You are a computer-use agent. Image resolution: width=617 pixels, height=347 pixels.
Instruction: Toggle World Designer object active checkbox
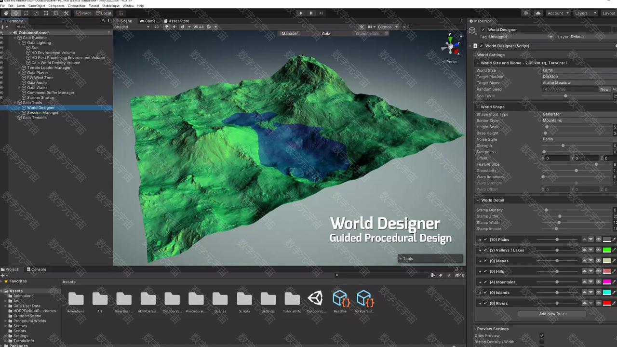tap(483, 30)
